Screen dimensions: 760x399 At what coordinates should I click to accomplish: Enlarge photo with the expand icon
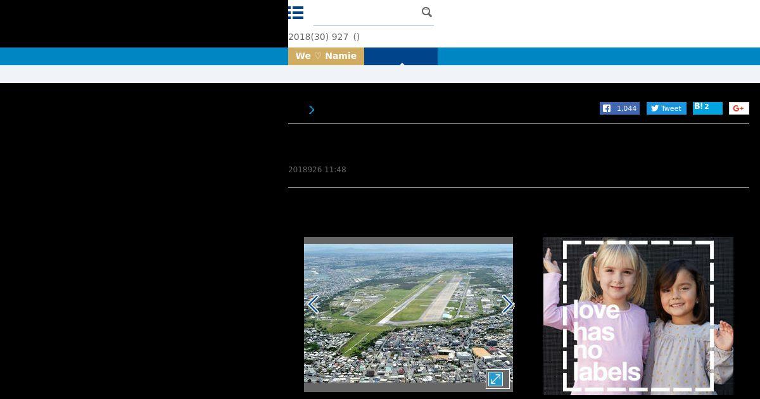pos(498,379)
